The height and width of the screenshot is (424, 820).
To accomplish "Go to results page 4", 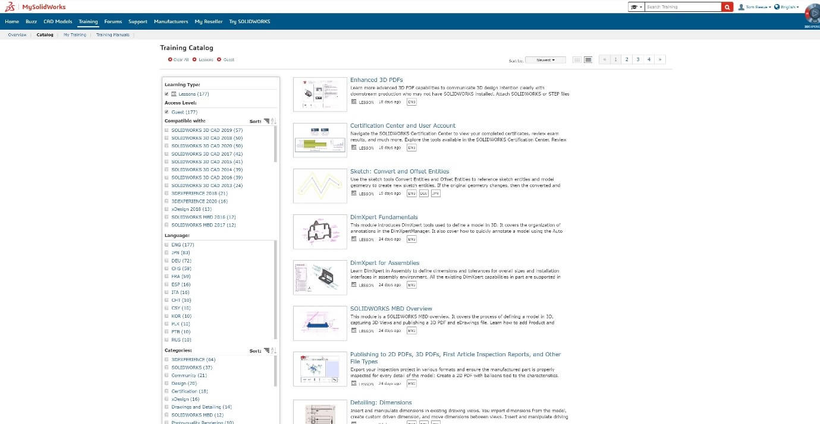I will point(649,59).
